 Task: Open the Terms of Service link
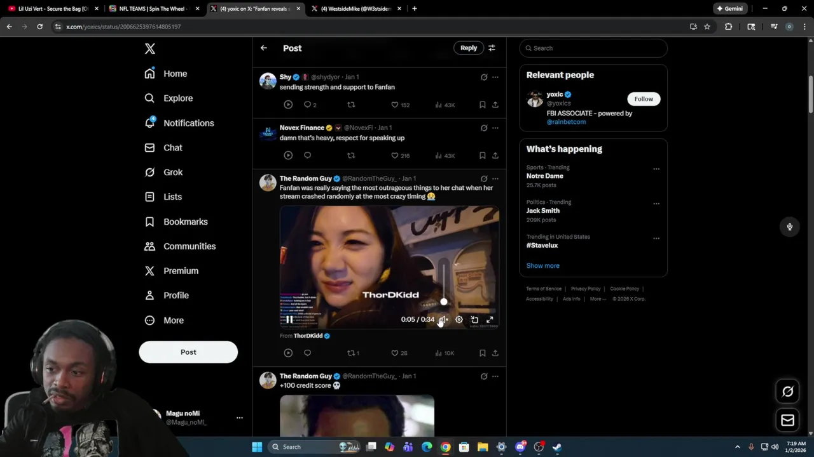click(x=544, y=289)
